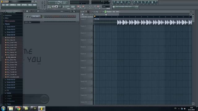Screen dimensions: 198x111
Task: Open the Audio clips channel filter dropdown
Action: [32, 22]
